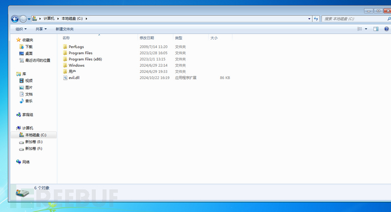Open the 组织 menu
The width and height of the screenshot is (391, 212).
(x=21, y=29)
